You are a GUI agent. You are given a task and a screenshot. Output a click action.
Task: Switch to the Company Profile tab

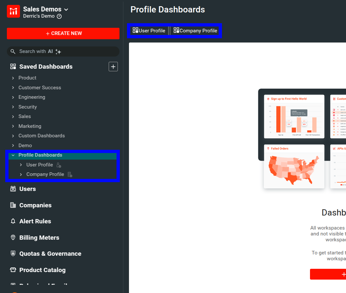[x=195, y=30]
